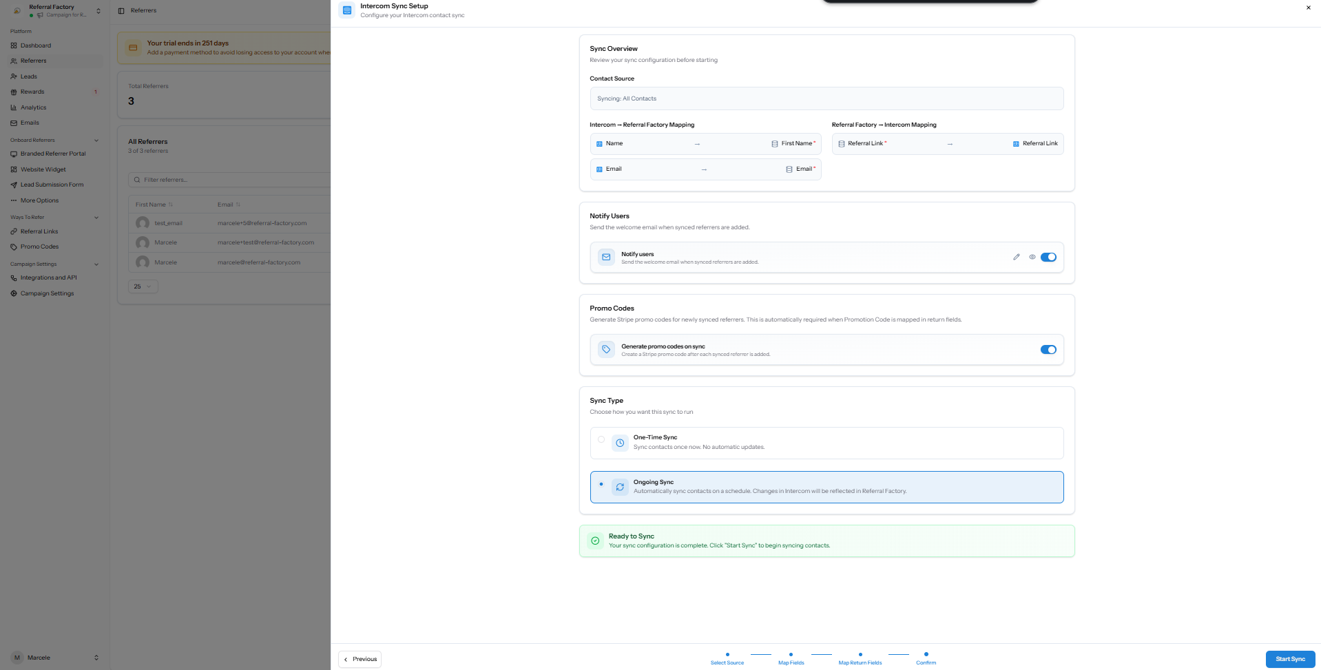This screenshot has width=1321, height=670.
Task: Open Branded Referrer Portal from the sidebar
Action: click(53, 154)
